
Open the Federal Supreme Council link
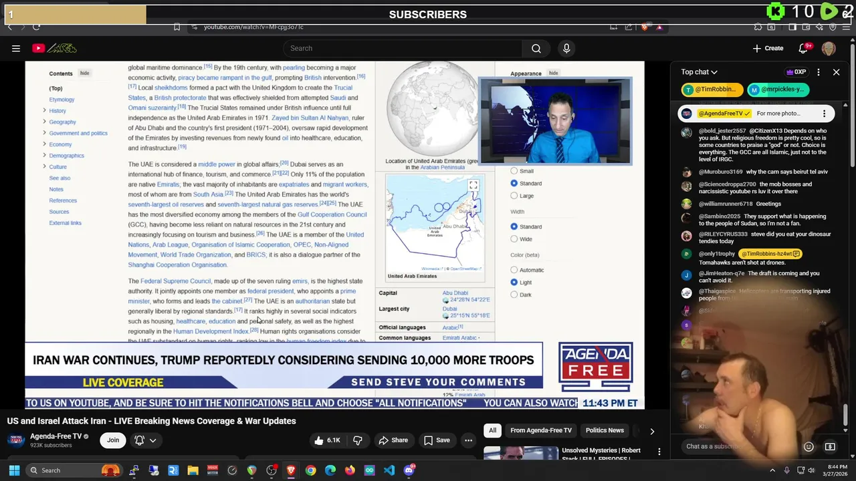[x=175, y=281]
